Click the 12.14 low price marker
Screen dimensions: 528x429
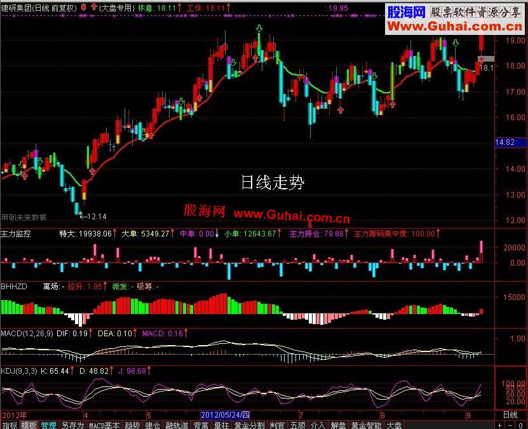tap(93, 217)
